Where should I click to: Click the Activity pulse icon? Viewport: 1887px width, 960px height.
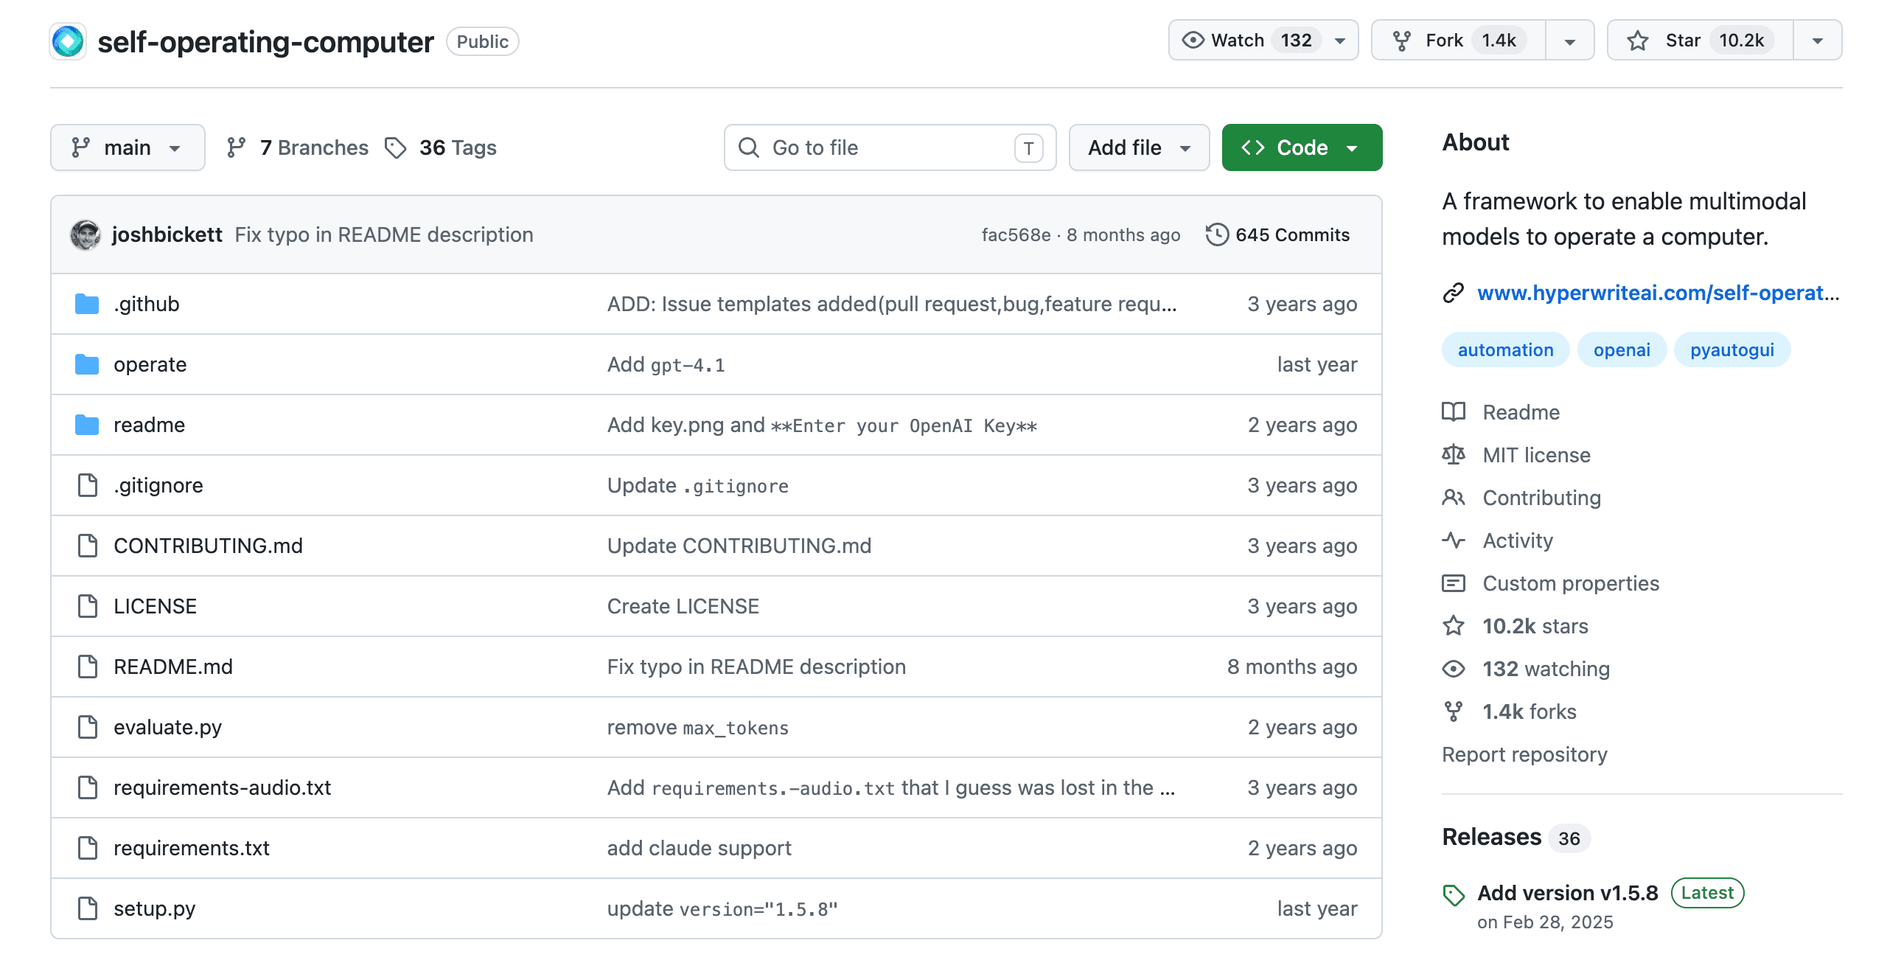point(1454,540)
